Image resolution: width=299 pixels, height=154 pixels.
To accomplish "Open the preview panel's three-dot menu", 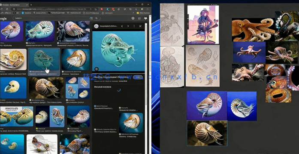I will tap(134, 26).
